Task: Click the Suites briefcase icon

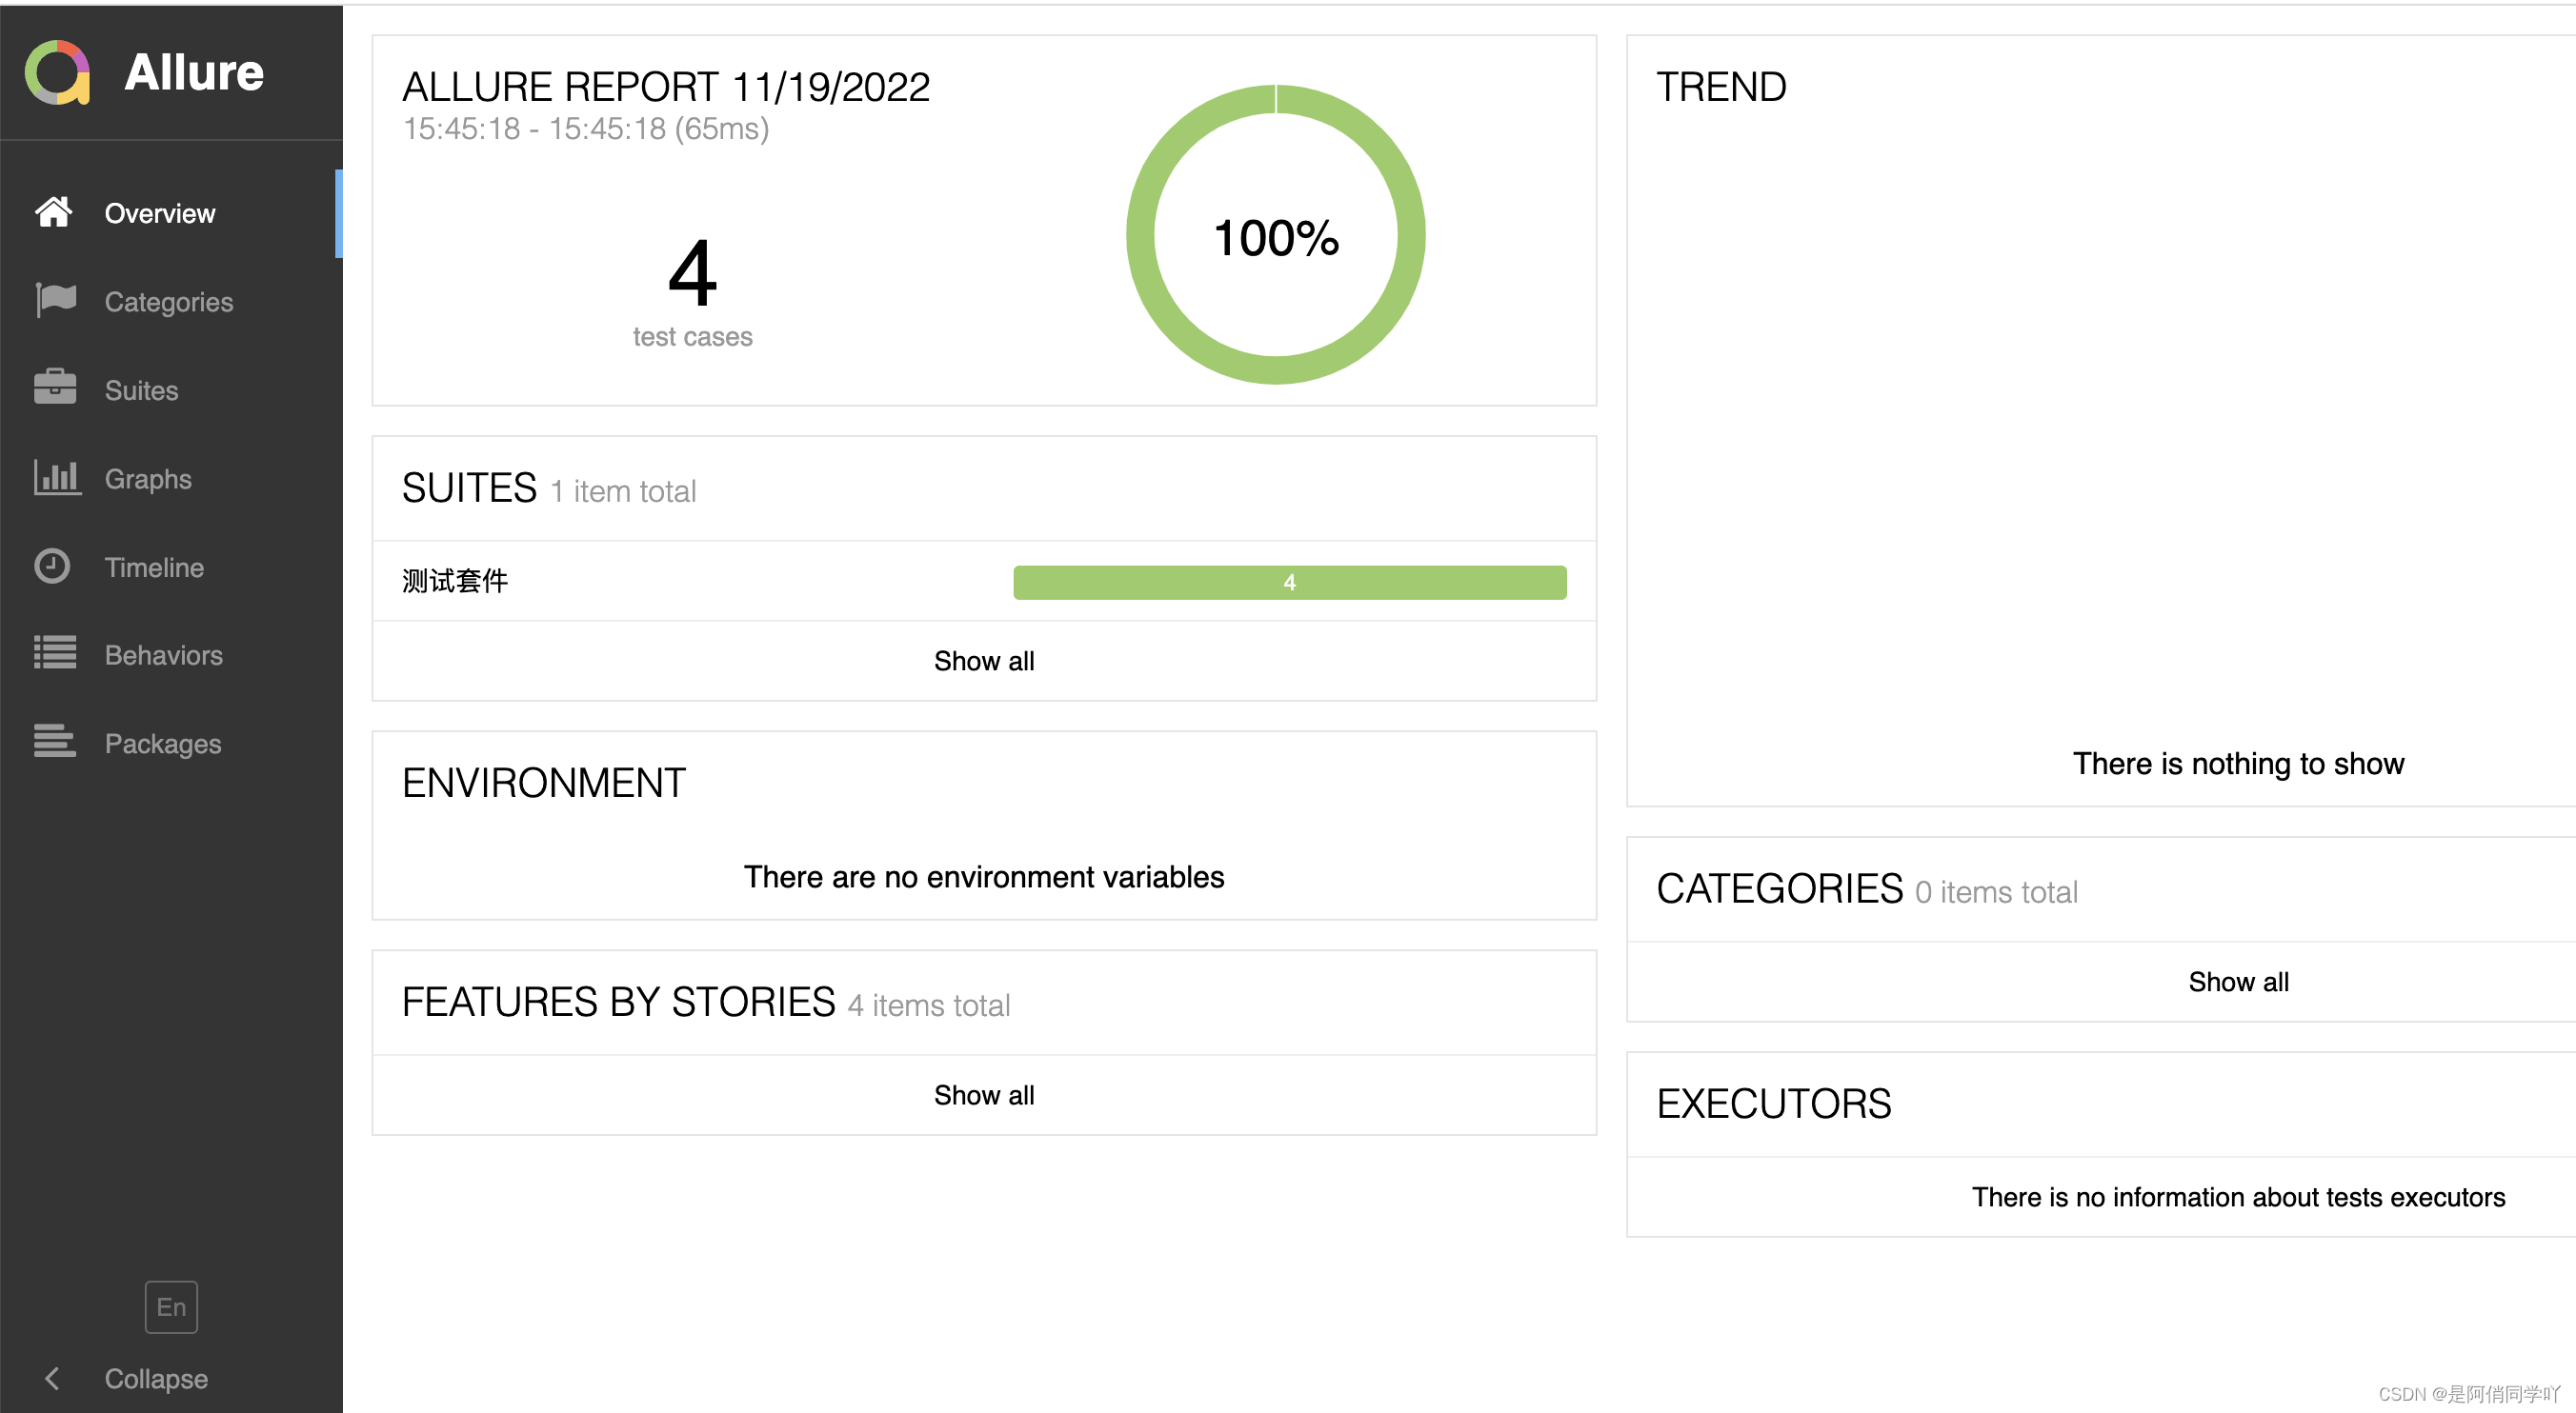Action: tap(55, 388)
